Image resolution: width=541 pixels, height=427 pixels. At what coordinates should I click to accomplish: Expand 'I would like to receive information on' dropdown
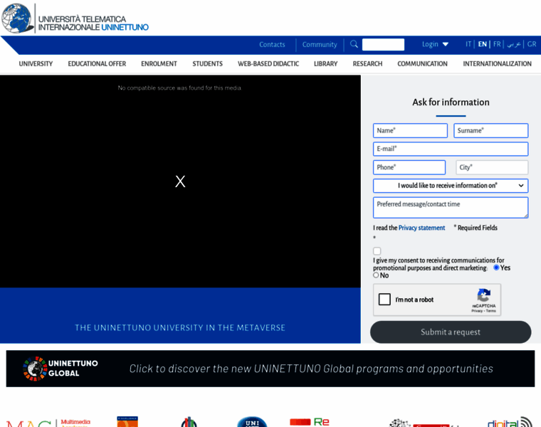[451, 186]
